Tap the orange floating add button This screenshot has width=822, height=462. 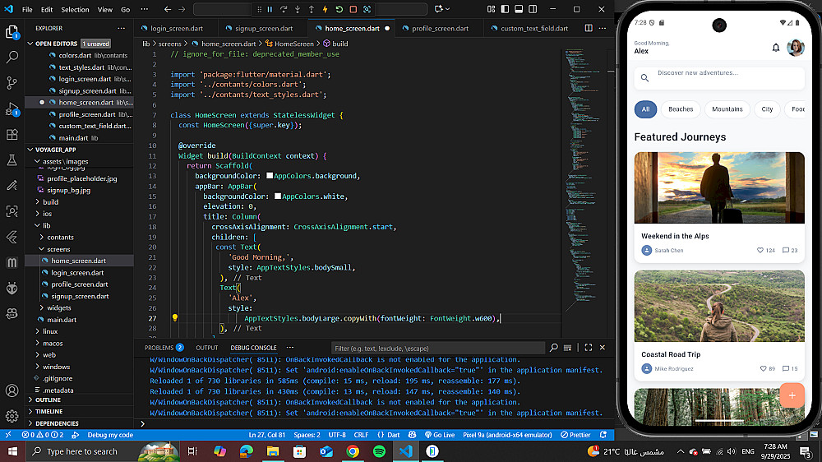792,395
